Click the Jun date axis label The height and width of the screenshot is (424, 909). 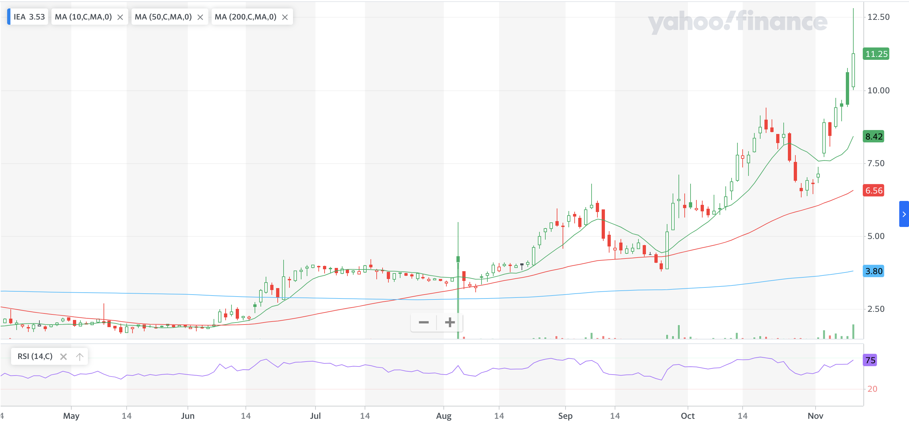click(x=188, y=416)
